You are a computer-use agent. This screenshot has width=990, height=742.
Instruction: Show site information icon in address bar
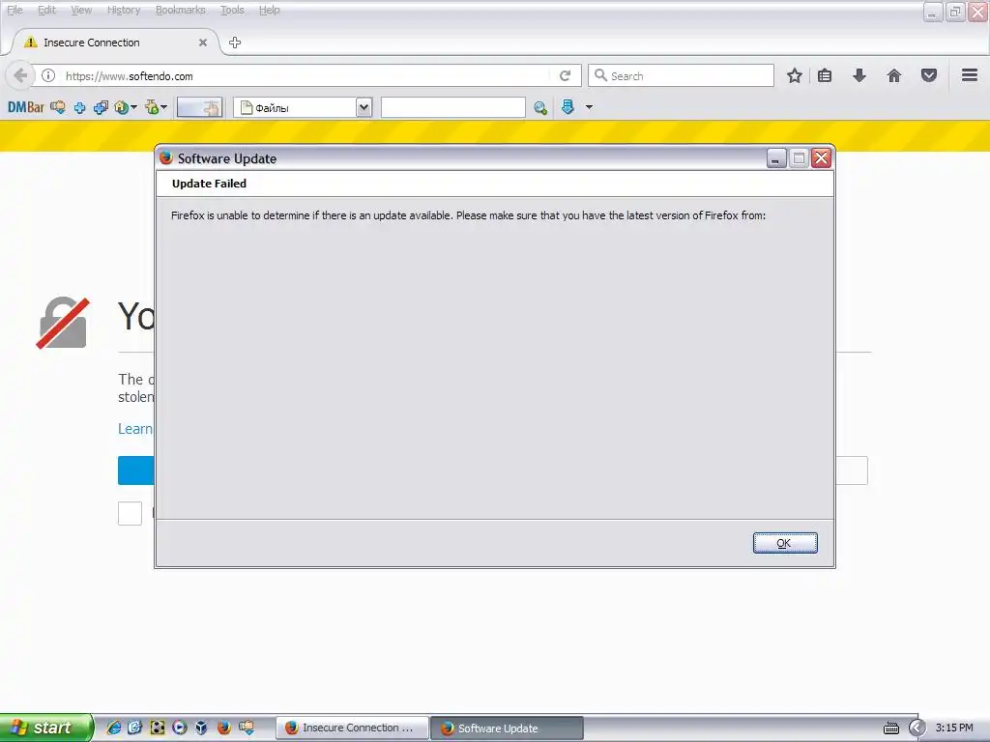coord(48,75)
